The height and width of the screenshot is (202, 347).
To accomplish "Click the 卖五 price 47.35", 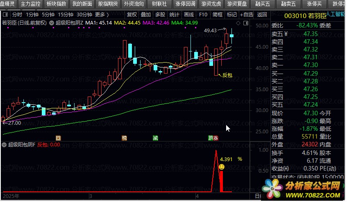I will click(x=311, y=34).
